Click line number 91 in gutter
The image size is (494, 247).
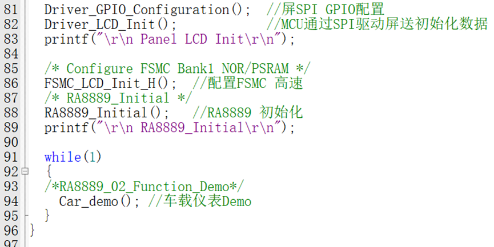point(11,157)
